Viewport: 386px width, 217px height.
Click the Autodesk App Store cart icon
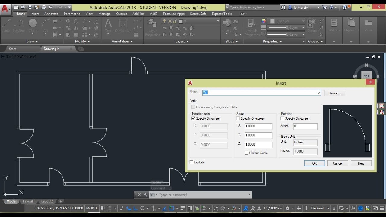click(324, 7)
